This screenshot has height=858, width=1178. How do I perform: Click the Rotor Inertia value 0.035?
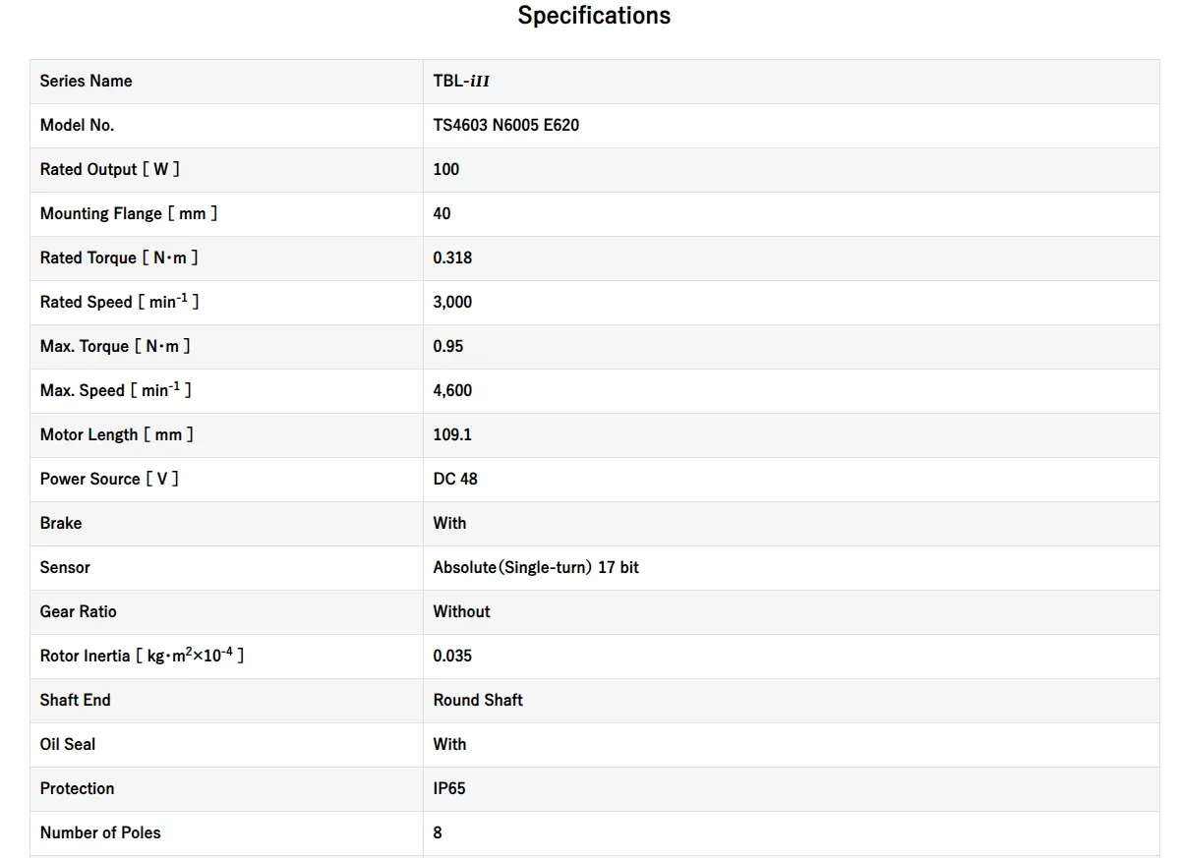452,656
